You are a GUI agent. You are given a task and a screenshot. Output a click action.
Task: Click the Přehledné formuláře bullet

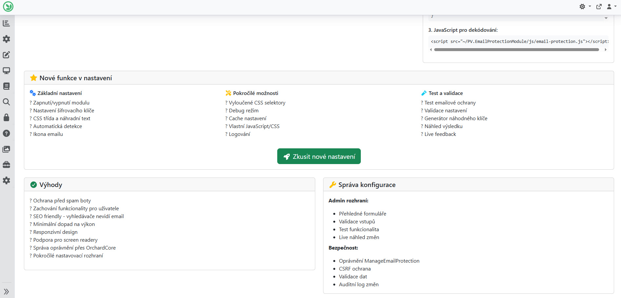362,214
